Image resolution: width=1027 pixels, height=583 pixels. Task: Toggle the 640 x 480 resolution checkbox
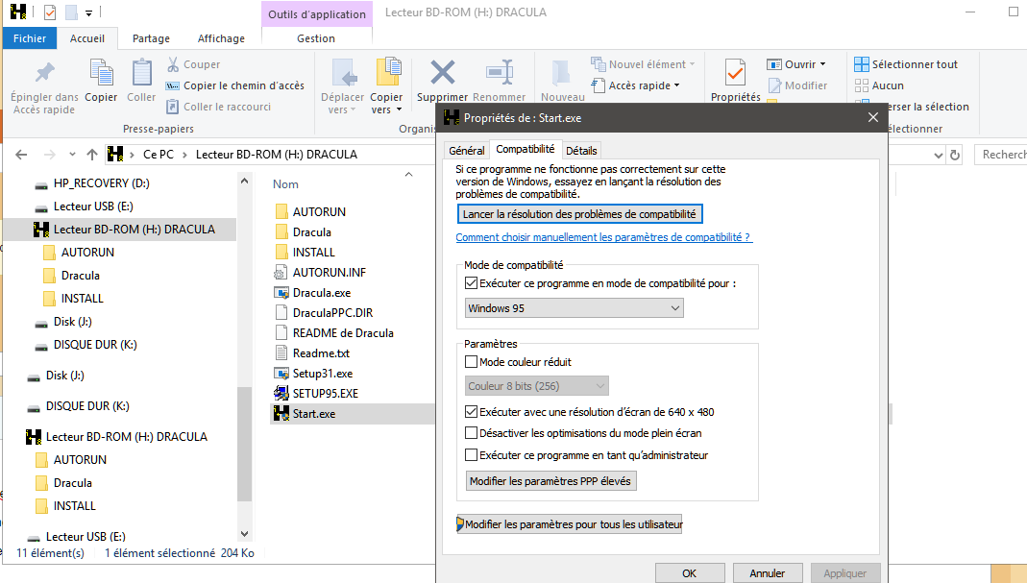click(471, 412)
